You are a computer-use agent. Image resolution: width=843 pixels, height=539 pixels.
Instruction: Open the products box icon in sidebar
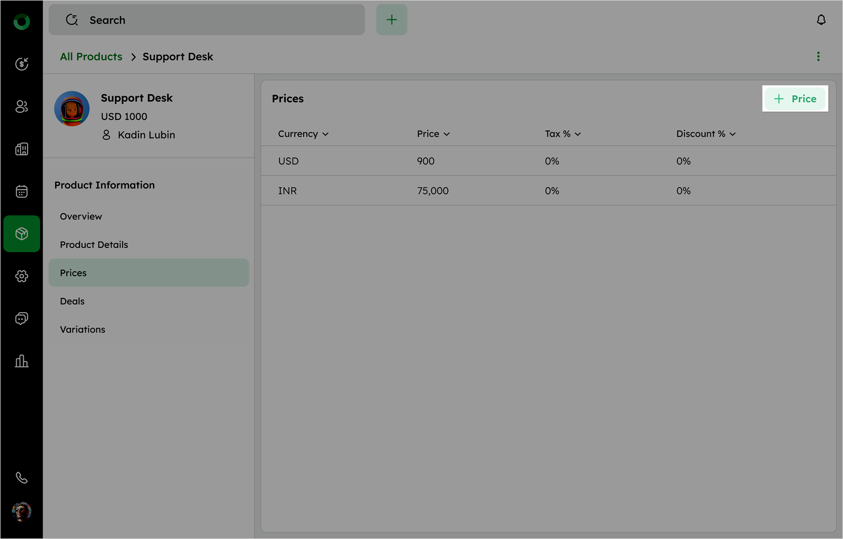[22, 234]
